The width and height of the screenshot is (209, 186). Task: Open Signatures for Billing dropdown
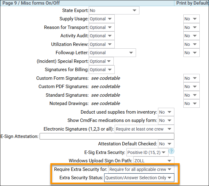[101, 70]
